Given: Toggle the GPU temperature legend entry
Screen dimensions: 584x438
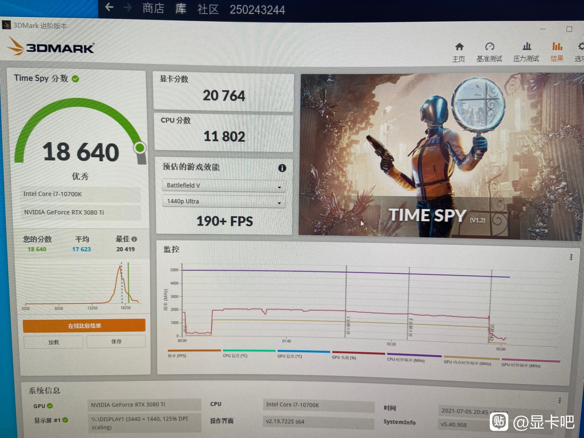Looking at the screenshot, I should coord(303,354).
